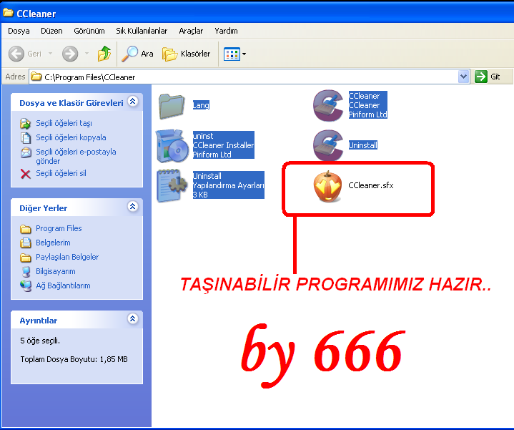Click Seçili öğeleri taşı link
Screen dimensions: 514x430
click(x=64, y=123)
